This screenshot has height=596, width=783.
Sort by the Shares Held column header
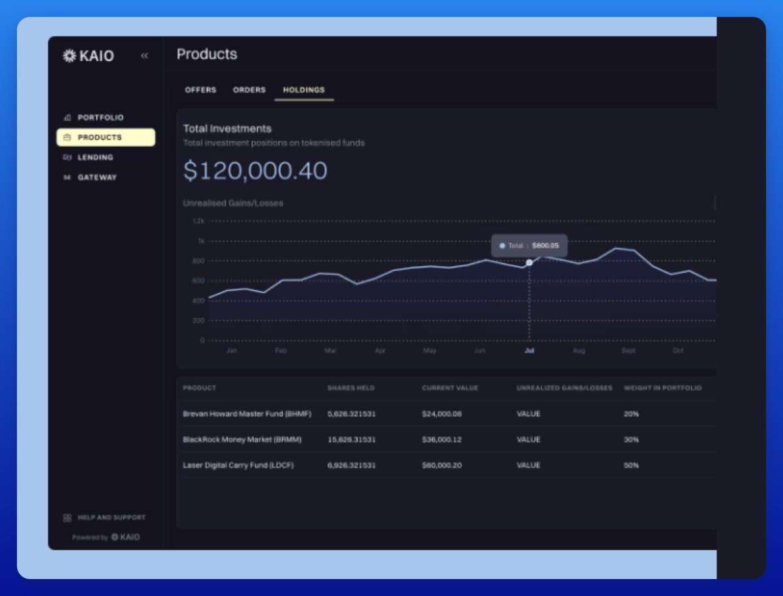pos(351,388)
